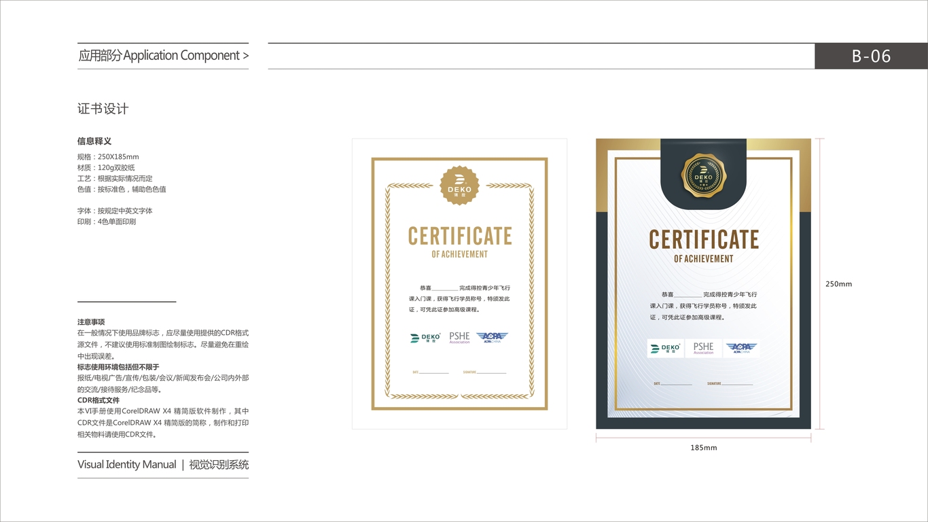Select the PSHE Association logo on the left certificate

[x=459, y=337]
